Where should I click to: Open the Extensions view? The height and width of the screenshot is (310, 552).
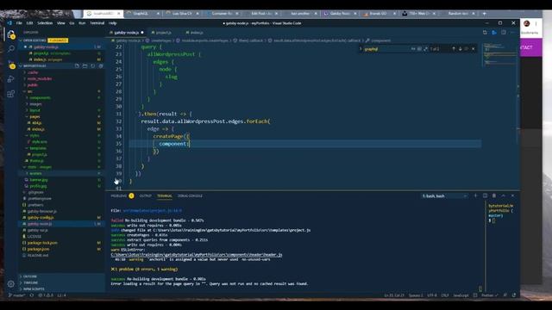pyautogui.click(x=11, y=94)
